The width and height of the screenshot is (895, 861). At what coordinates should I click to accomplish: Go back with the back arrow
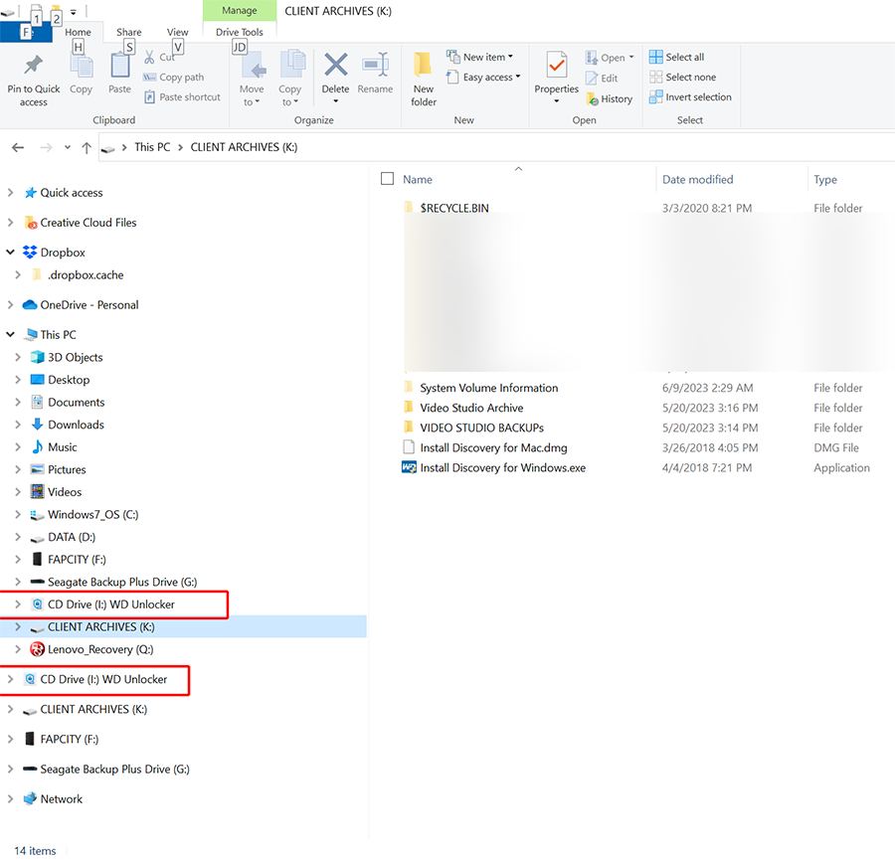click(18, 148)
